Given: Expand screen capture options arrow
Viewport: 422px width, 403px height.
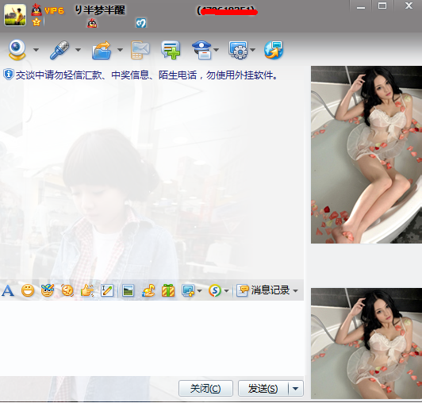Looking at the screenshot, I should pyautogui.click(x=199, y=290).
